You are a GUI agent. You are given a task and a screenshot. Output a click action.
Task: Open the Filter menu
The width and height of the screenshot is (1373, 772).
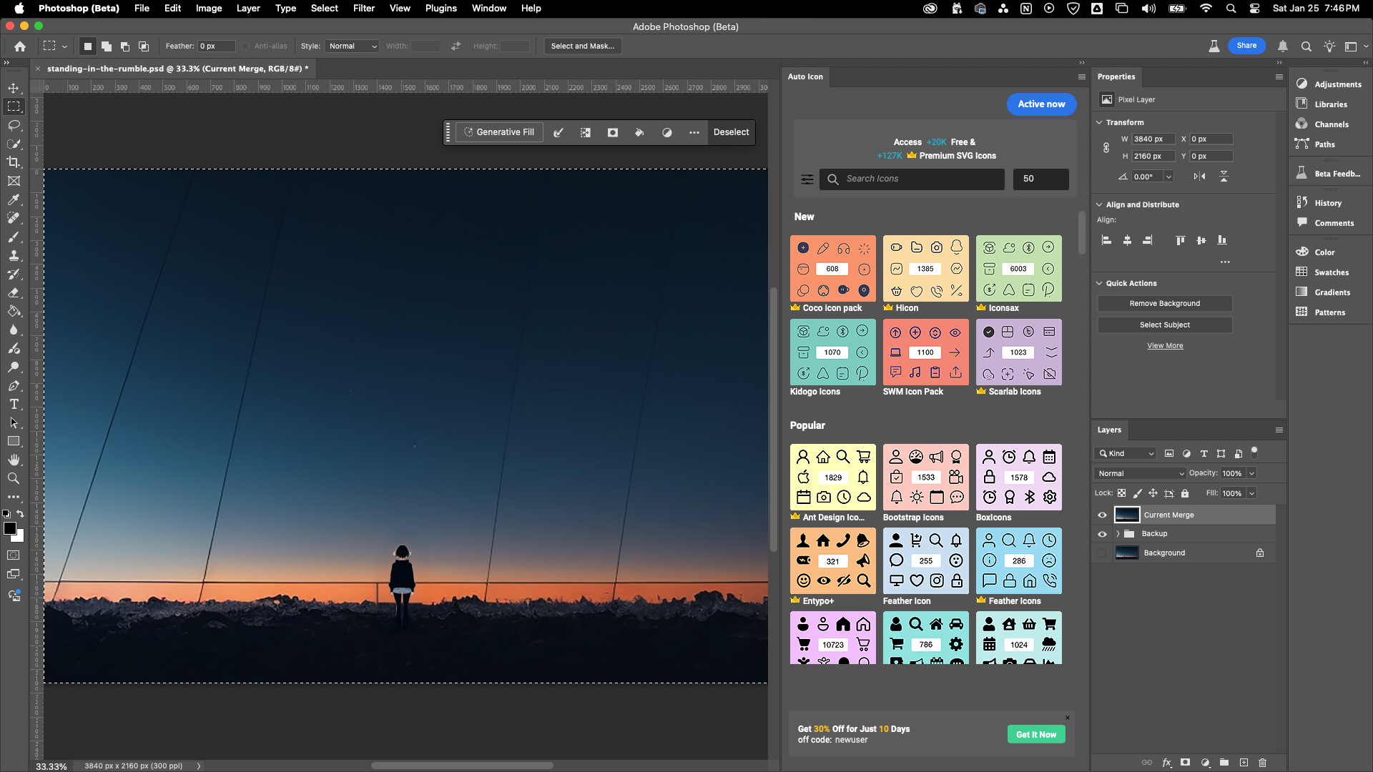point(363,8)
